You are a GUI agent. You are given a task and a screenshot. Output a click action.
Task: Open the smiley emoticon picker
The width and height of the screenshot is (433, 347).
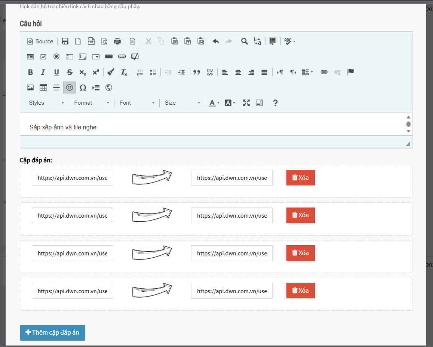[70, 88]
